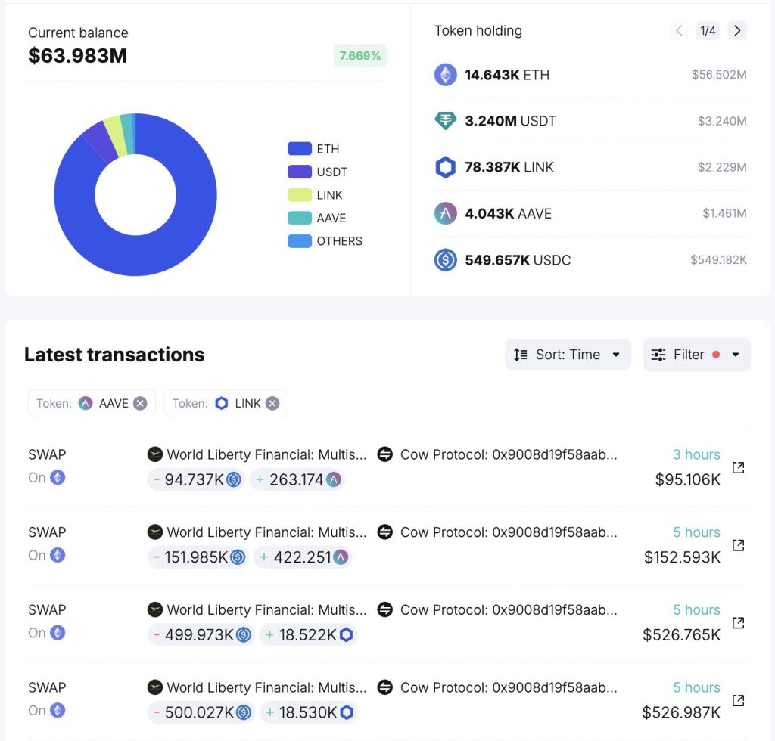Select the ETH entry in the chart legend
775x741 pixels.
[313, 148]
